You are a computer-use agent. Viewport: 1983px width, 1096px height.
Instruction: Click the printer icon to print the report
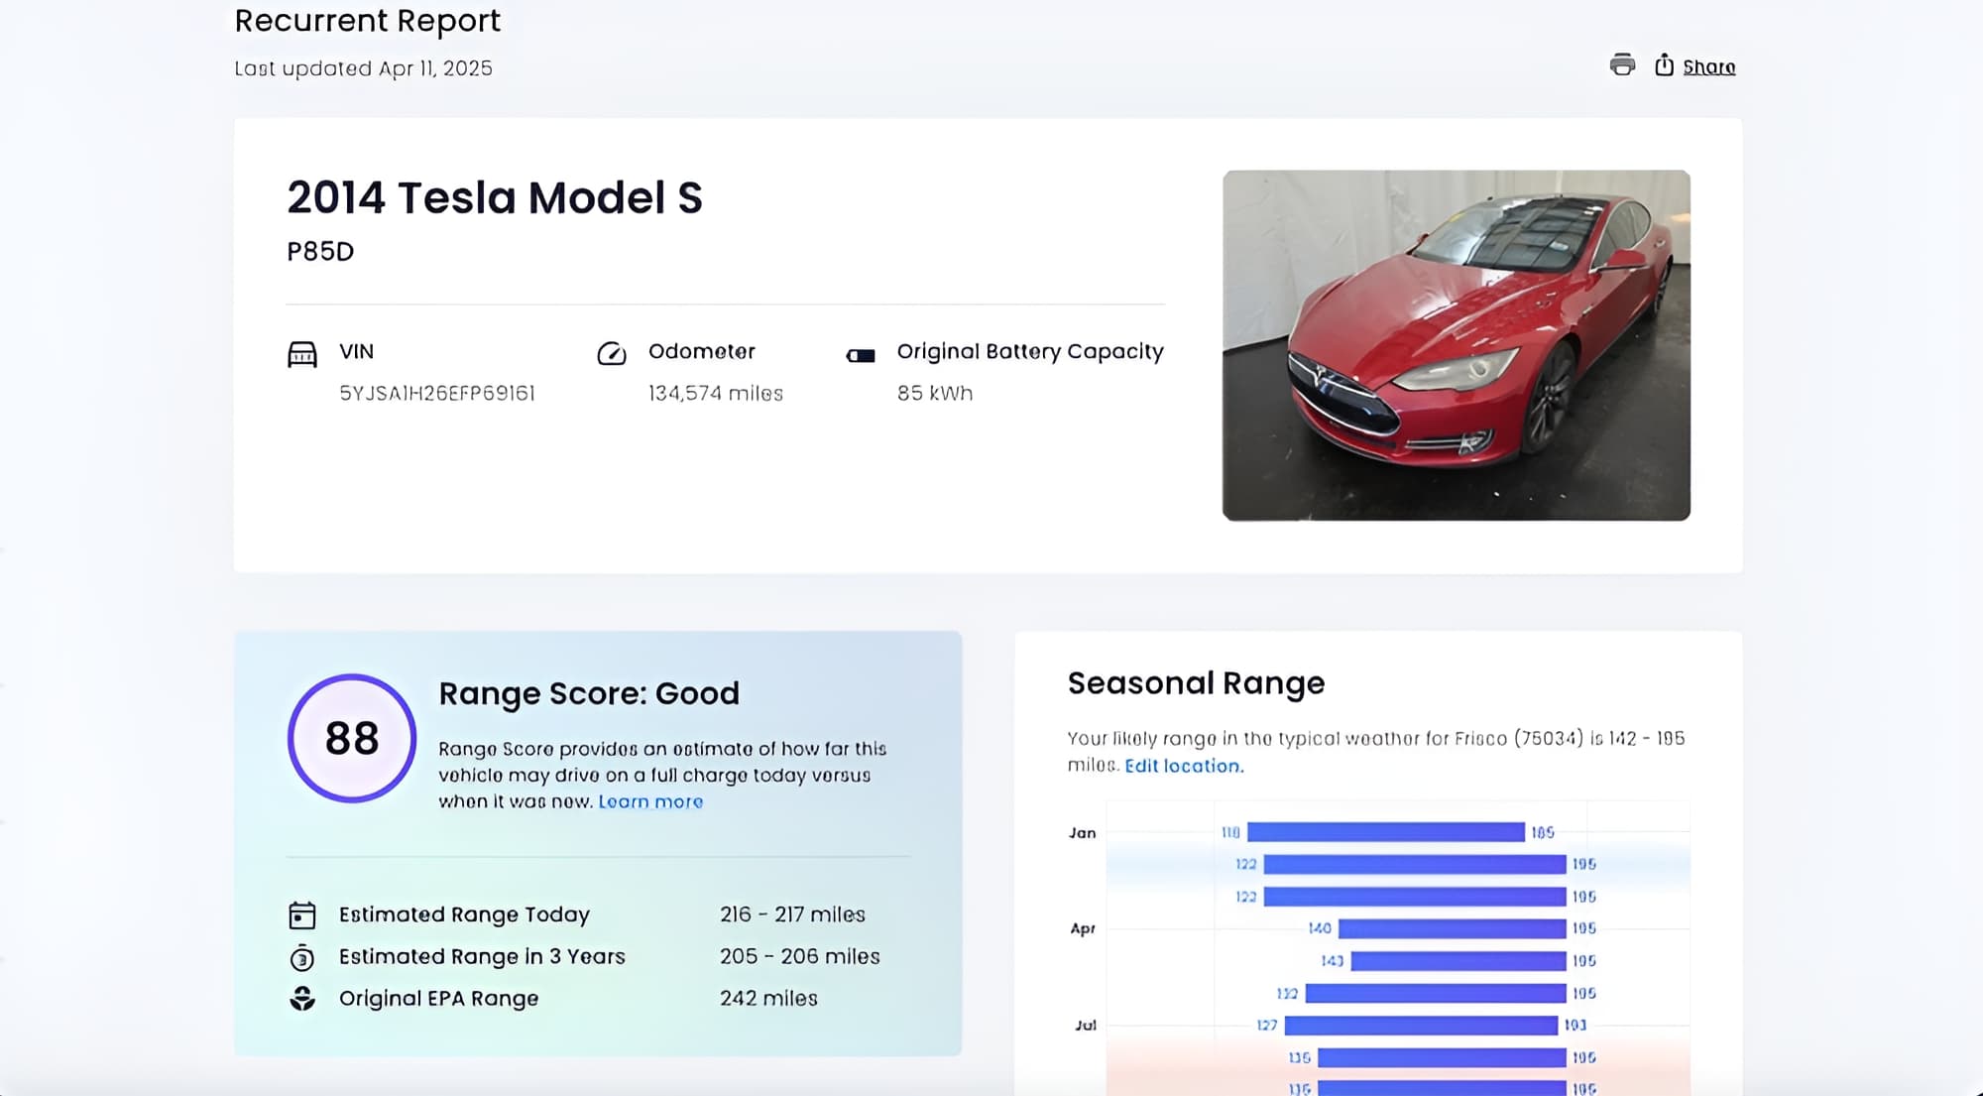[1622, 65]
